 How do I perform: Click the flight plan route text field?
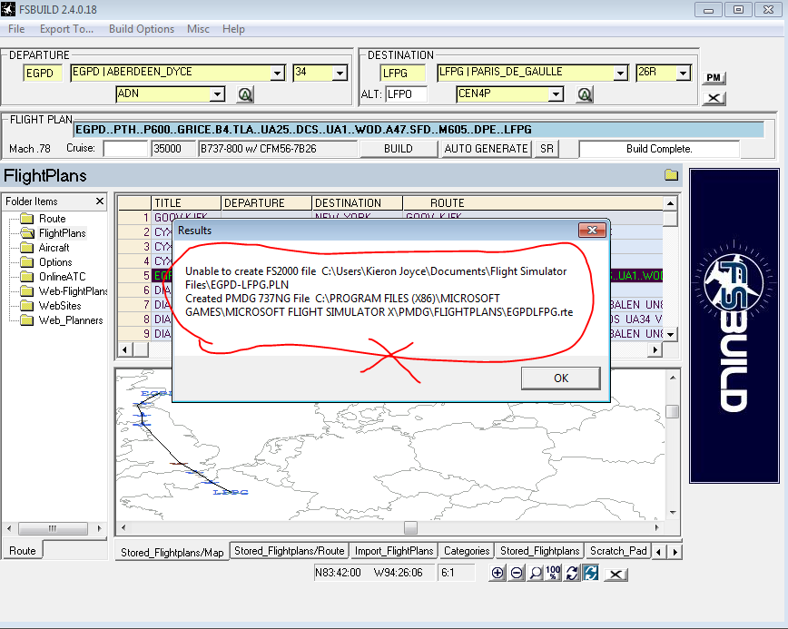tap(419, 130)
